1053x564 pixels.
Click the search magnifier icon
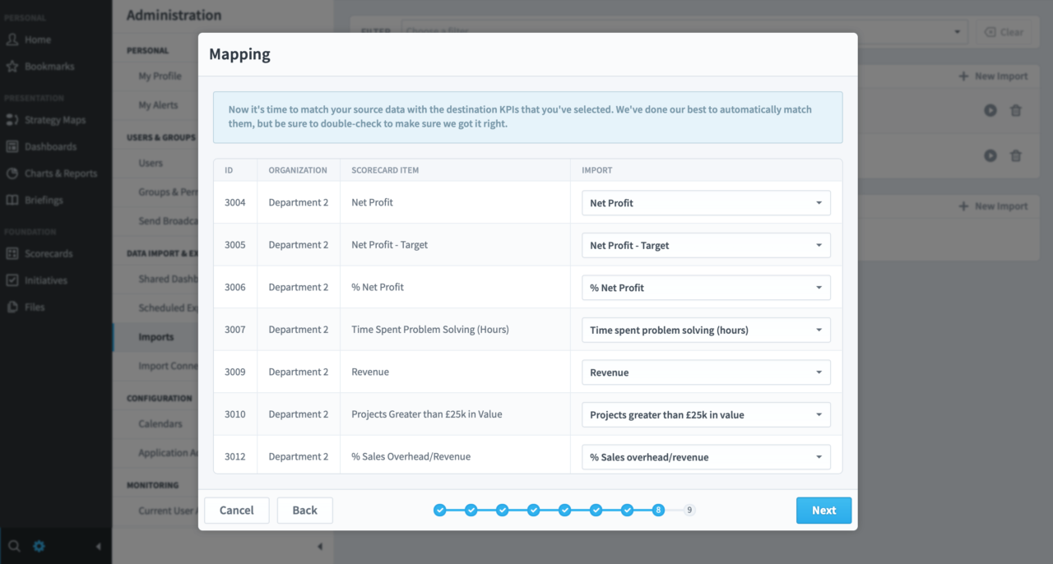(x=14, y=546)
